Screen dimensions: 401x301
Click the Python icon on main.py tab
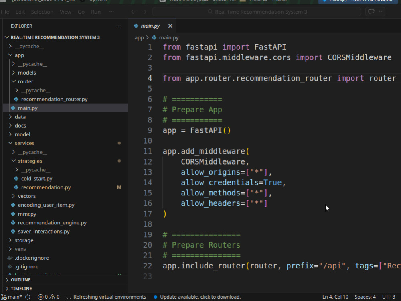136,26
